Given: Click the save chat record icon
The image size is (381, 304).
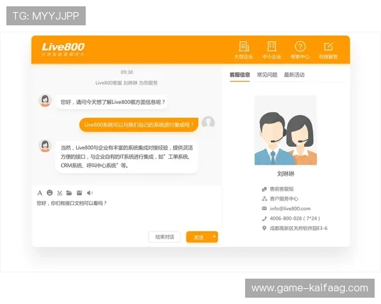Looking at the screenshot, I should coord(79,193).
